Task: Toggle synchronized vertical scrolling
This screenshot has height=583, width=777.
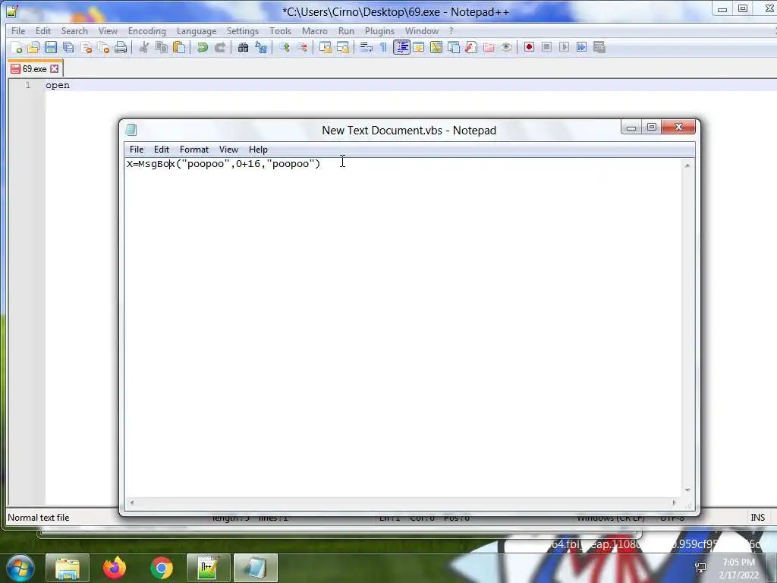Action: tap(325, 48)
